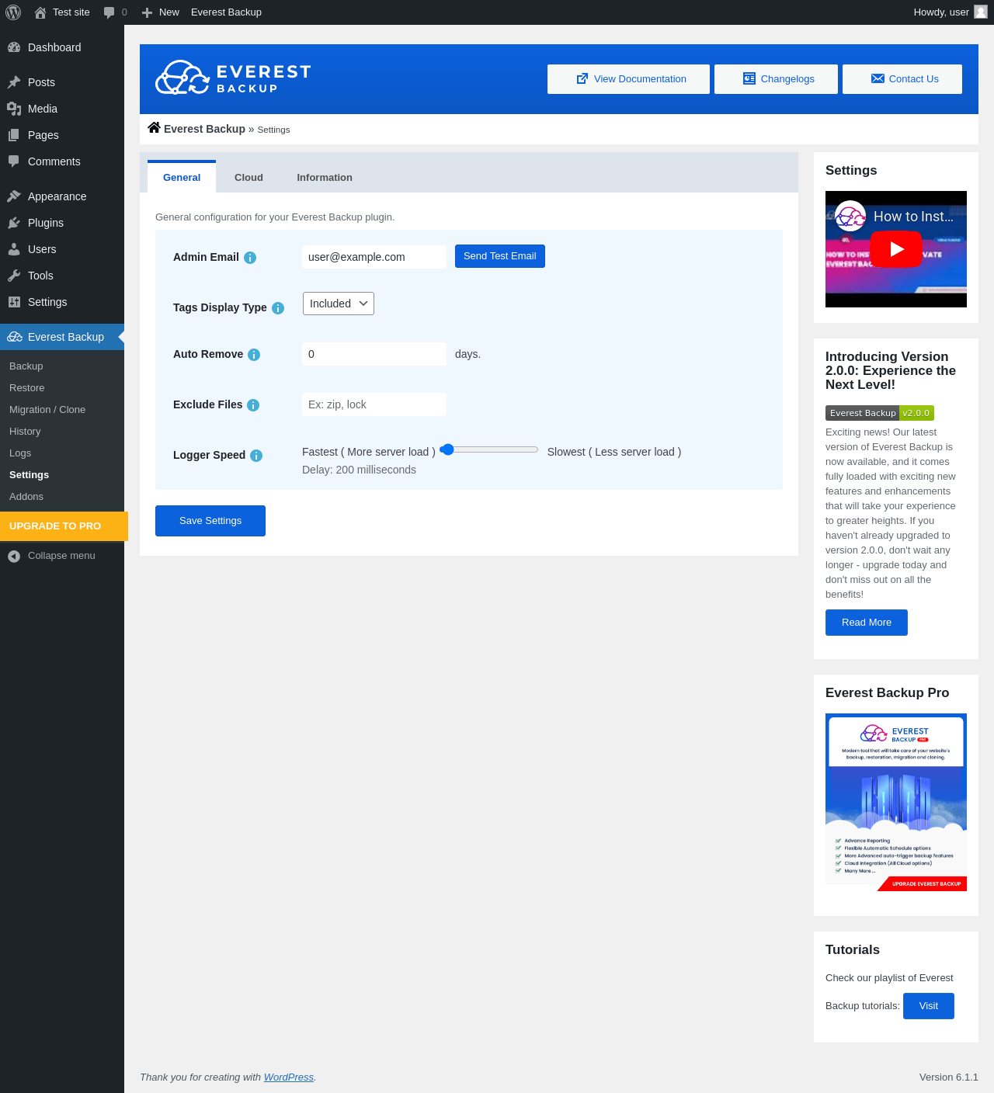This screenshot has height=1093, width=994.
Task: Click the Everest Backup breadcrumb link
Action: click(204, 129)
